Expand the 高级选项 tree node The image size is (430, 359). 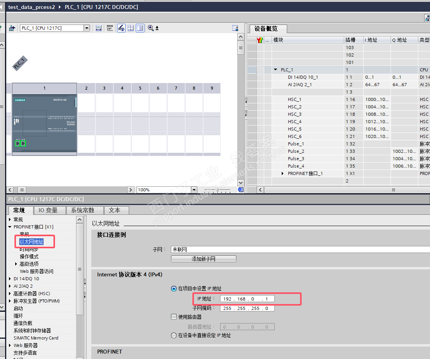[16, 264]
